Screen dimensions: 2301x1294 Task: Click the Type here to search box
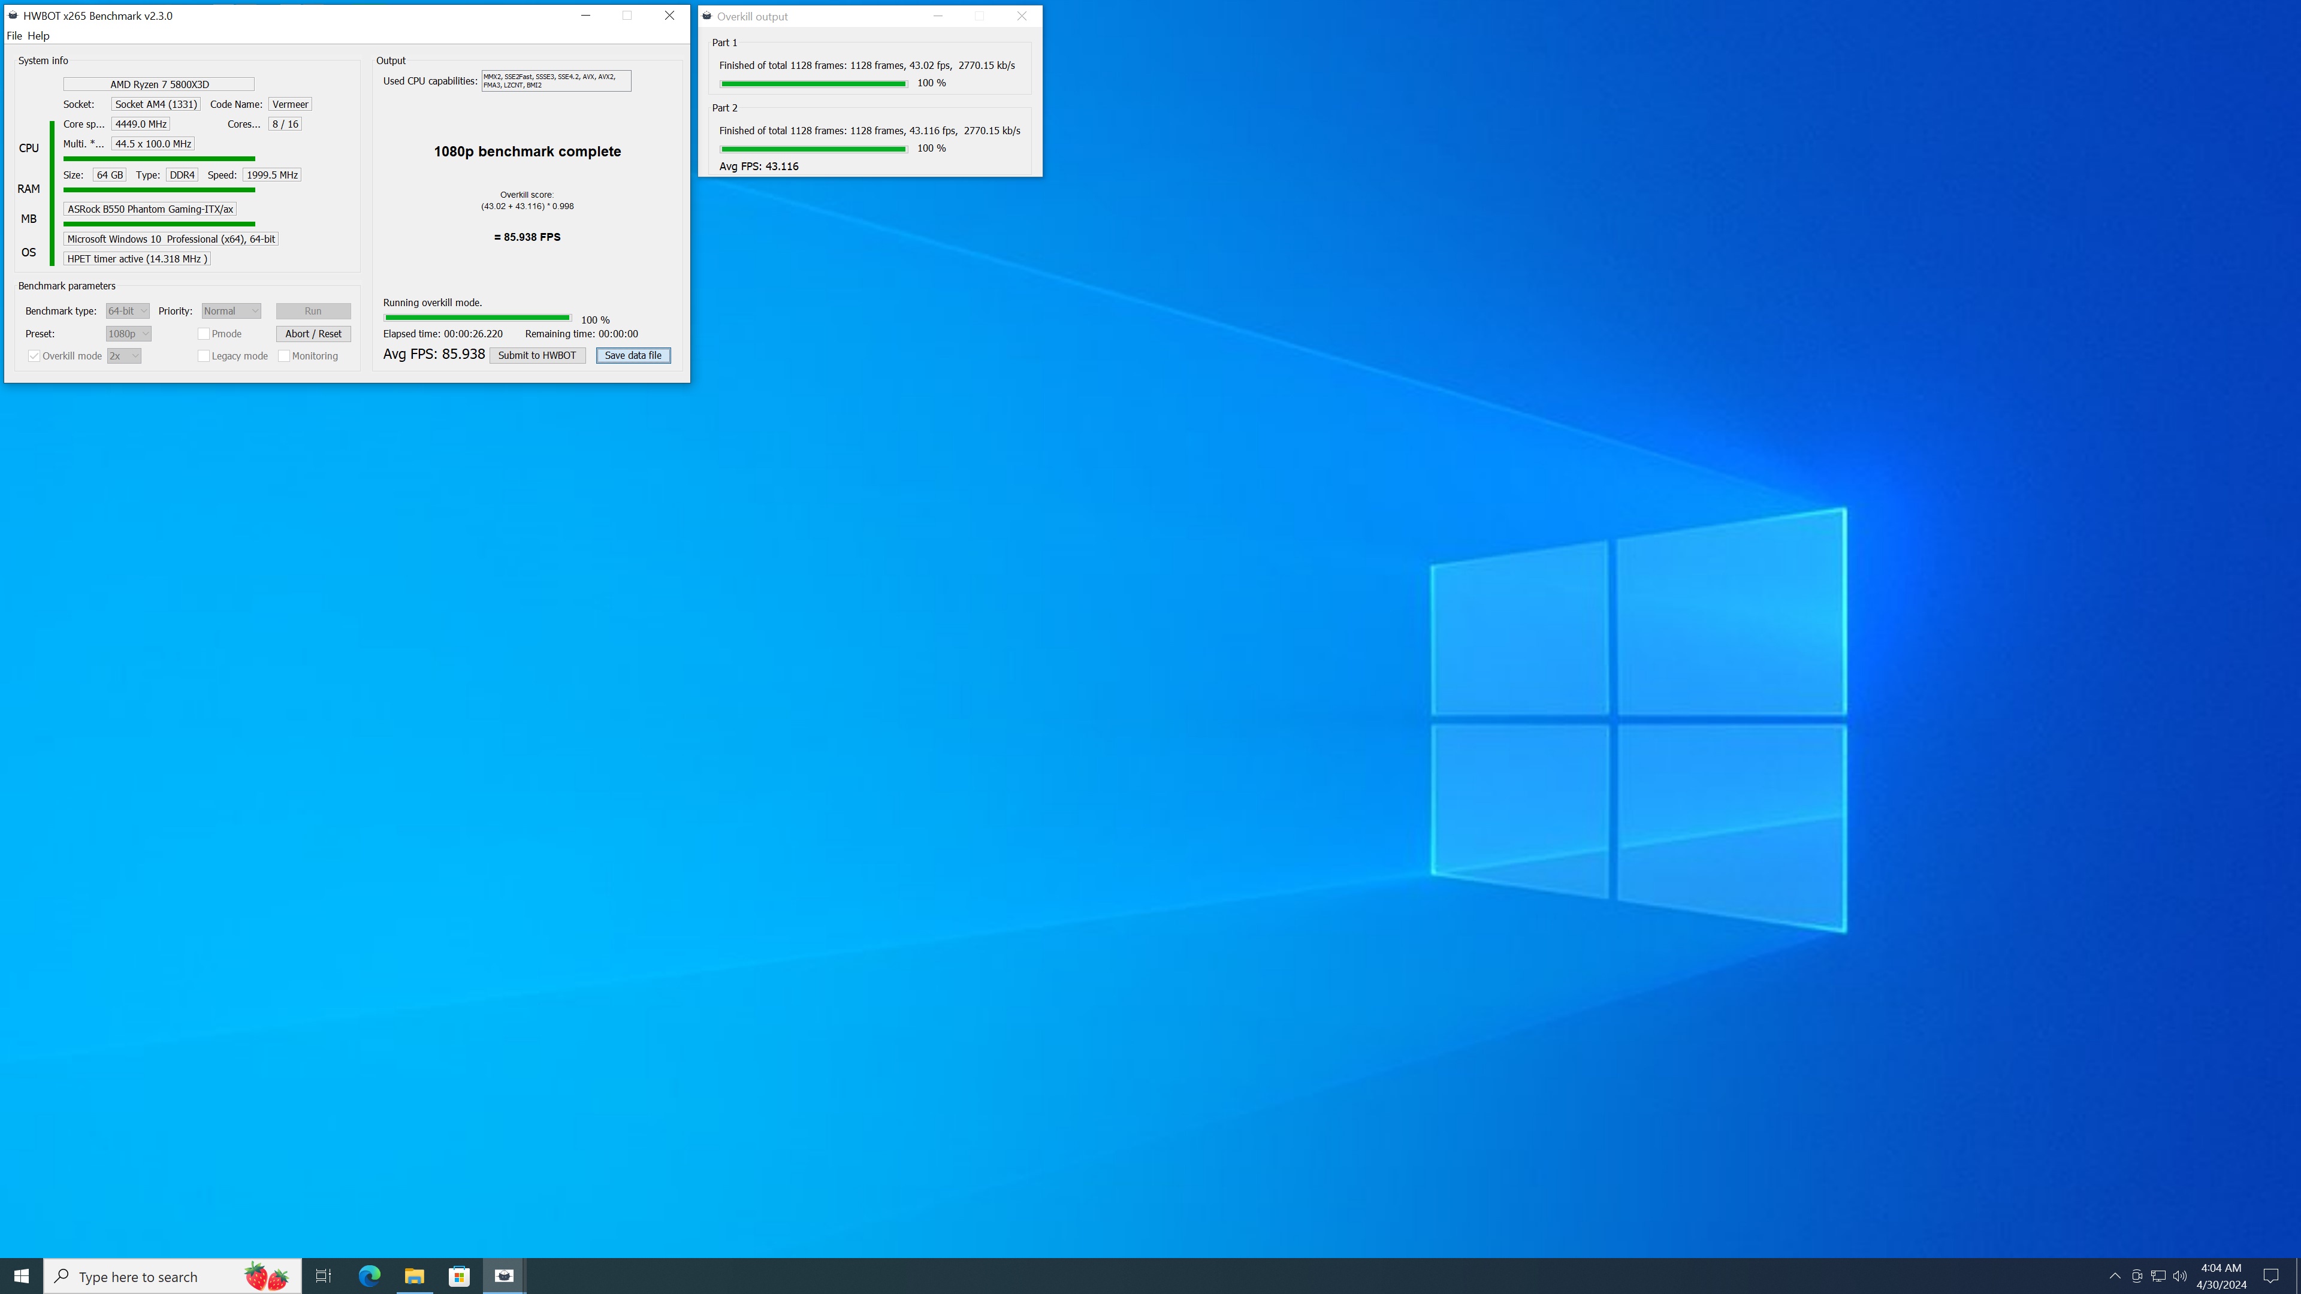pyautogui.click(x=173, y=1276)
